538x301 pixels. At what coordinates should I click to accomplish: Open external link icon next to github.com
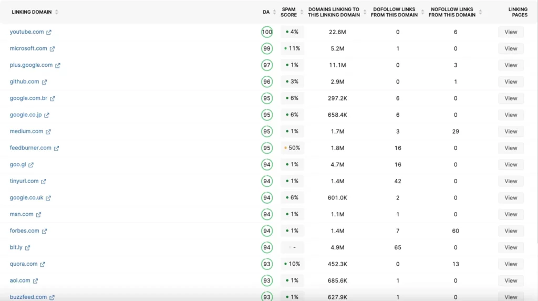click(44, 82)
